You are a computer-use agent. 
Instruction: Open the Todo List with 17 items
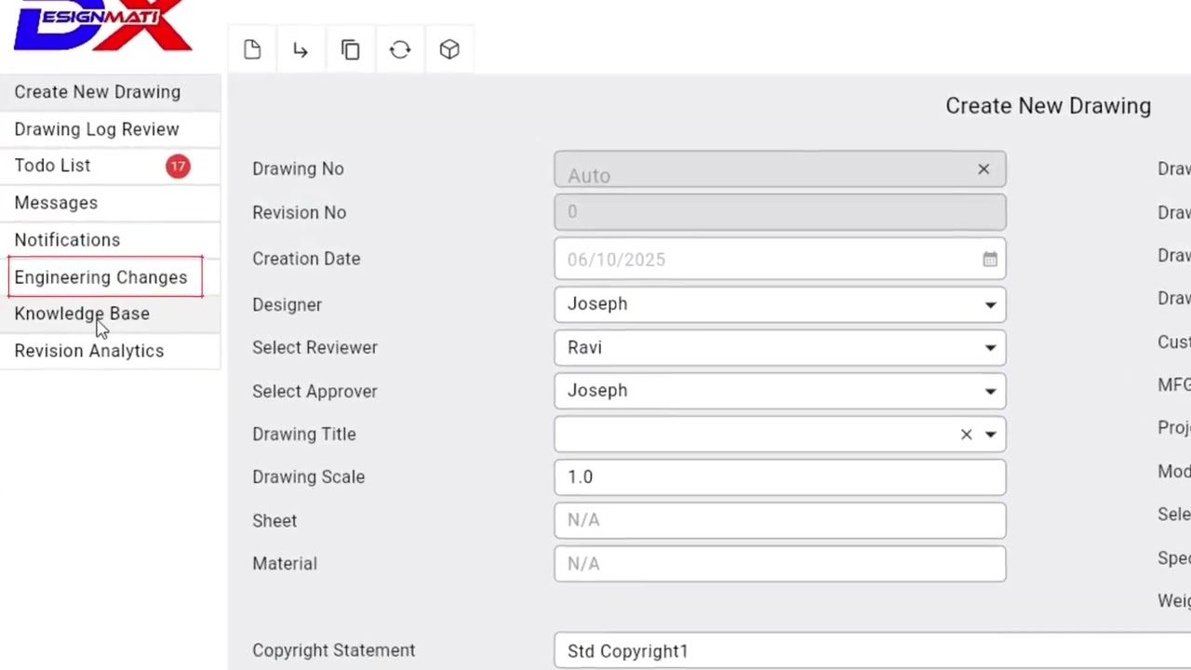[53, 166]
